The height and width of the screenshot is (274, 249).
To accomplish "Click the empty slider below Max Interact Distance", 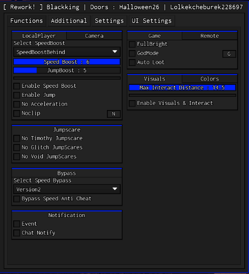I will [183, 95].
